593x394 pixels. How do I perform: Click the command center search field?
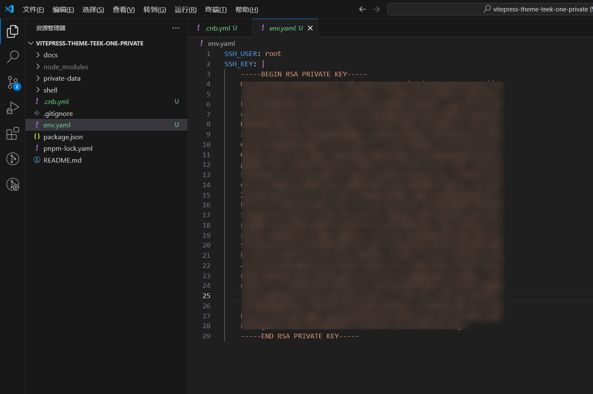[x=490, y=9]
